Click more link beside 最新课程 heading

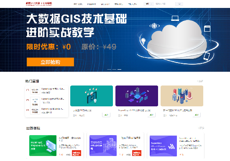coord(201,128)
